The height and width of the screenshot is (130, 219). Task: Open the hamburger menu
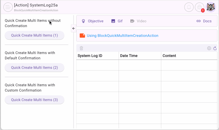tap(8, 7)
